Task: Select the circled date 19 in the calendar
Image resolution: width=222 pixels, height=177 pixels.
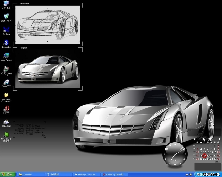Action: tap(204, 156)
